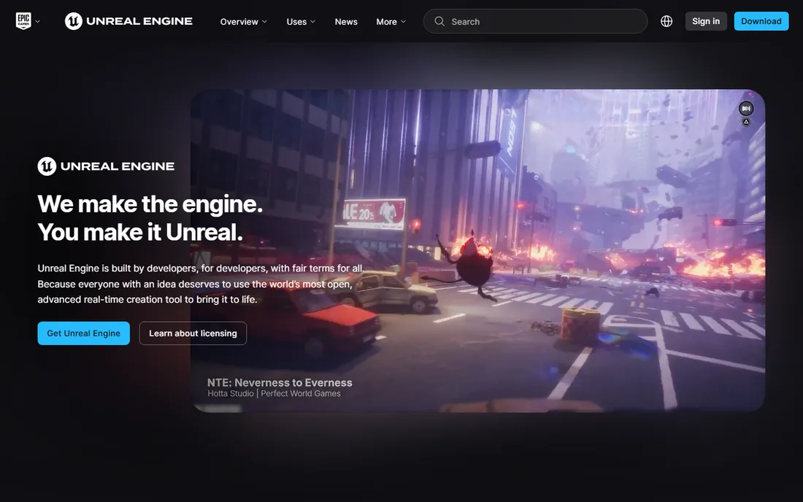The image size is (803, 502).
Task: Expand the chevron beside Epic Games logo
Action: click(x=37, y=21)
